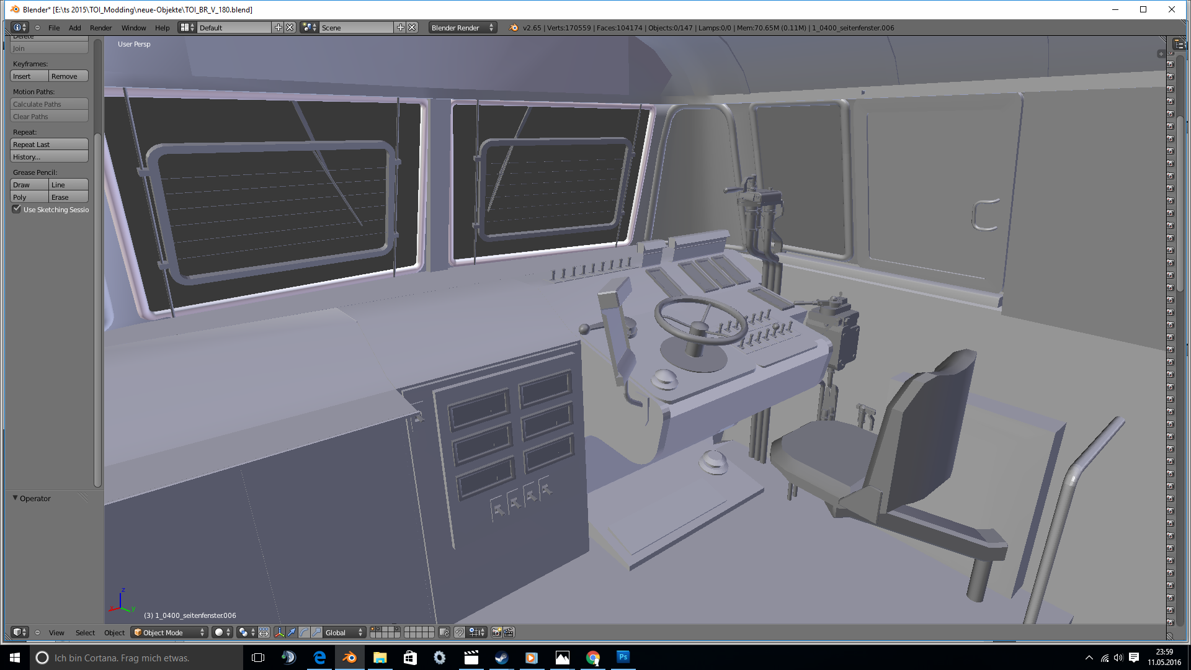
Task: Click the Repeat Last button
Action: [49, 145]
